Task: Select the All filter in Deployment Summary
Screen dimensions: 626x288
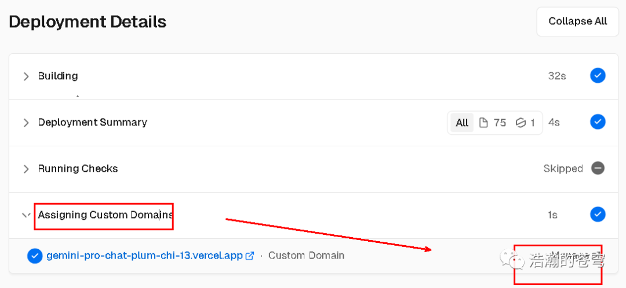Action: [x=462, y=123]
